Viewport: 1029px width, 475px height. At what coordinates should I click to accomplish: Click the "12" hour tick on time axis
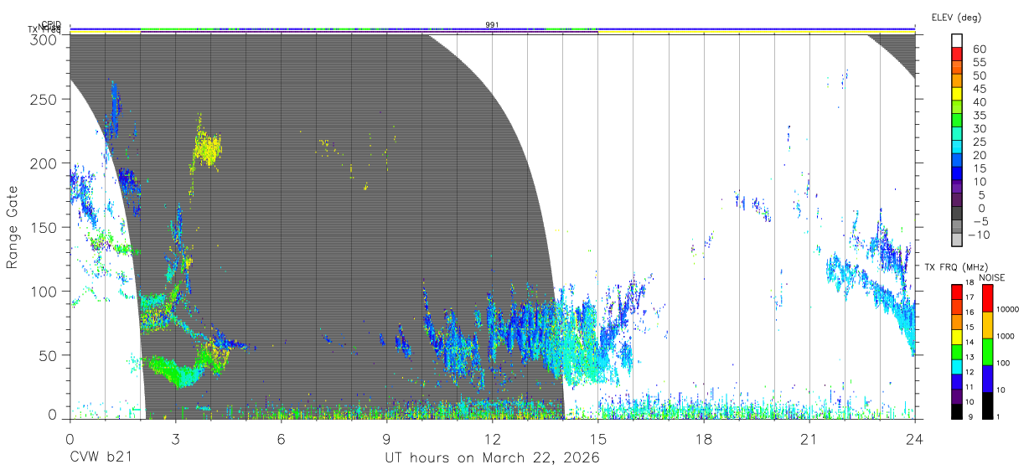[x=493, y=438]
